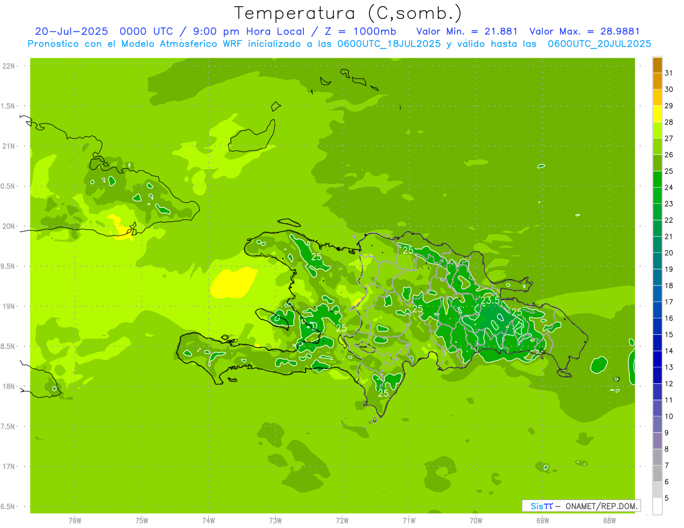Click the '7.5N' latitude axis label
This screenshot has height=528, width=684.
click(x=8, y=426)
